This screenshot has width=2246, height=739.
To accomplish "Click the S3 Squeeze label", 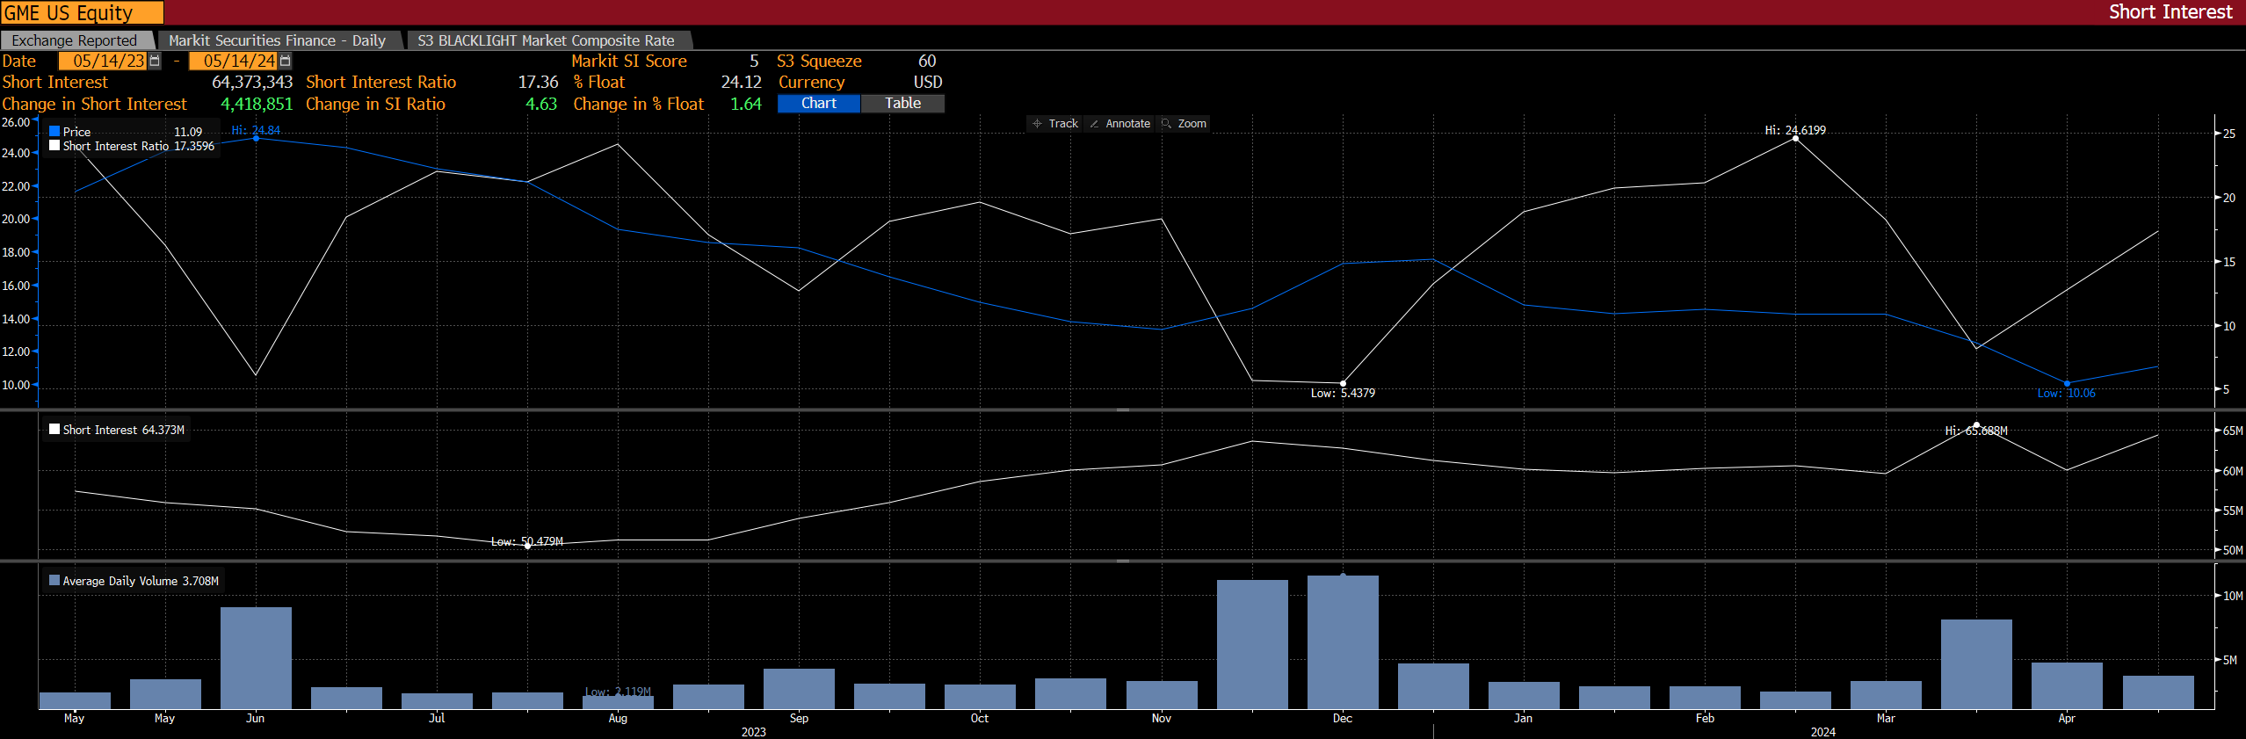I will (819, 61).
